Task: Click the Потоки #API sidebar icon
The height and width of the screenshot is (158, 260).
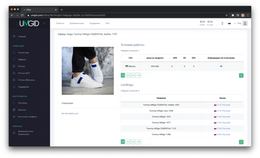Action: (14, 73)
